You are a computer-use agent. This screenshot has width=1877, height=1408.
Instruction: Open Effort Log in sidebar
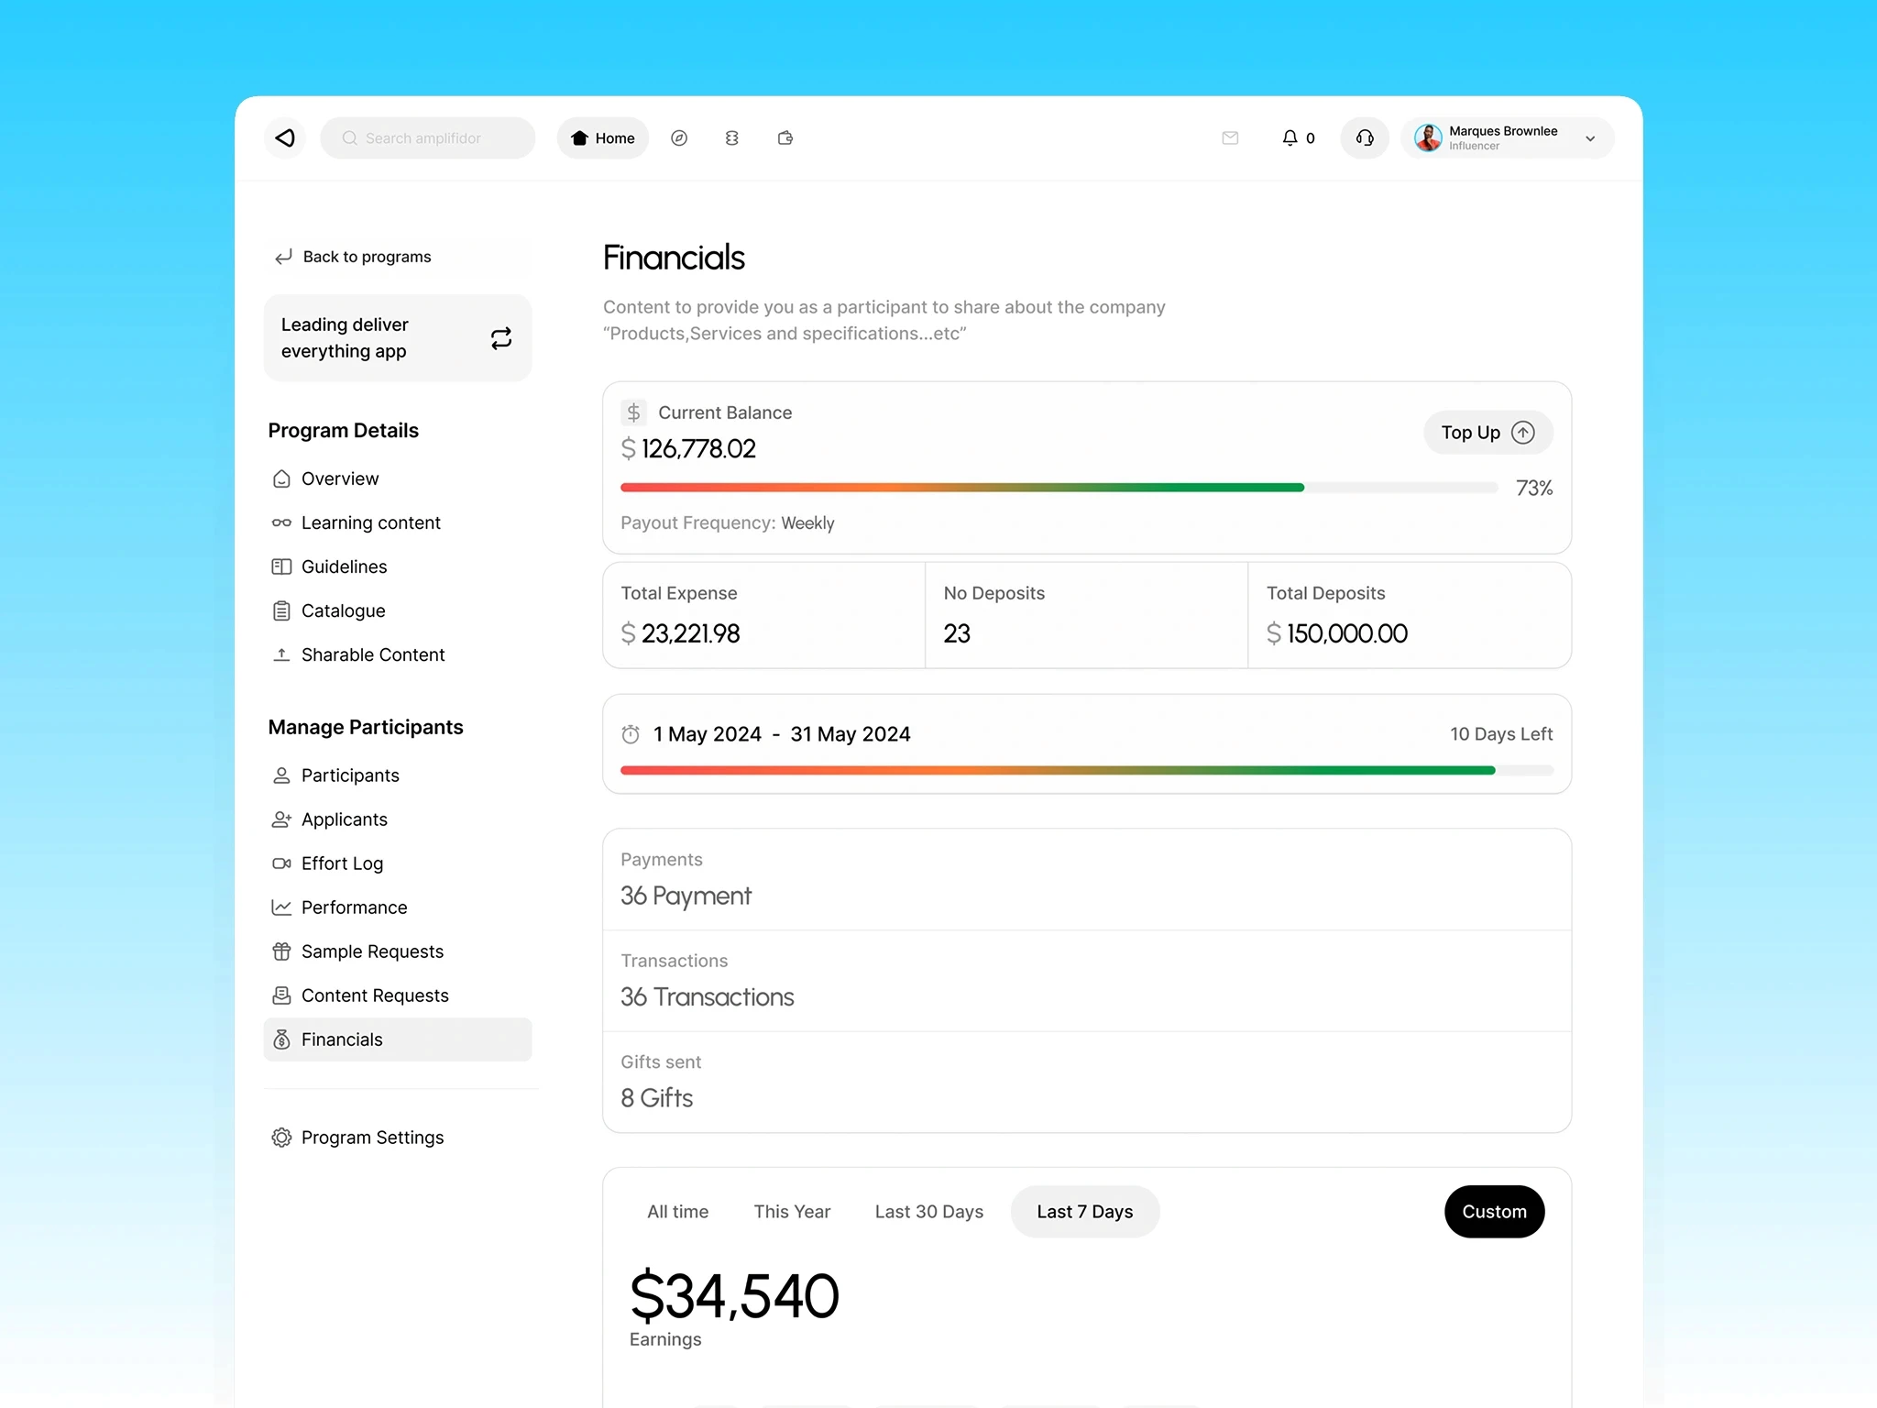(x=342, y=863)
